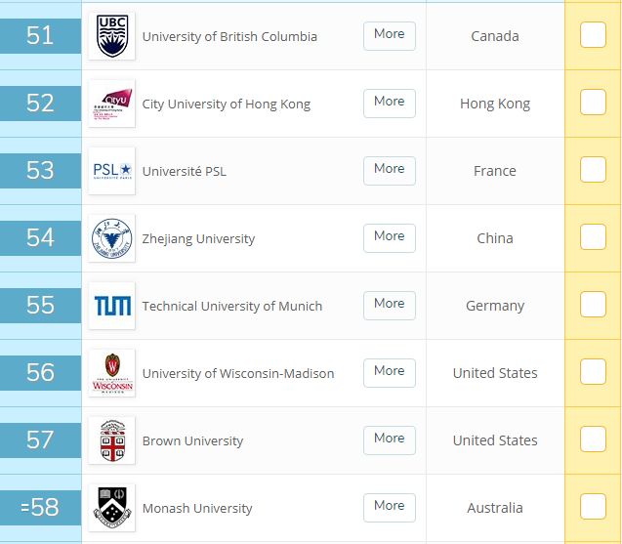This screenshot has width=622, height=544.
Task: Open the University of Wisconsin-Madison crest logo
Action: point(111,373)
